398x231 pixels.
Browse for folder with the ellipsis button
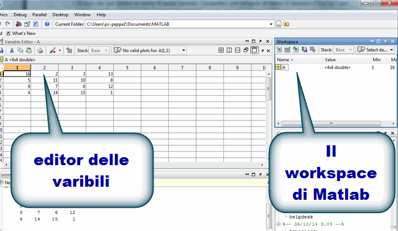(x=279, y=24)
